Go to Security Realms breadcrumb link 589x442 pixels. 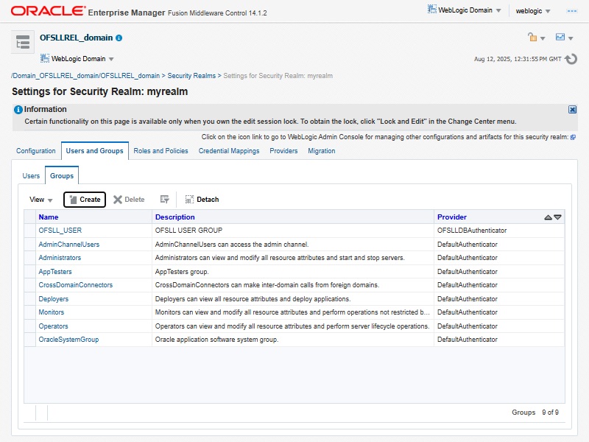click(191, 76)
